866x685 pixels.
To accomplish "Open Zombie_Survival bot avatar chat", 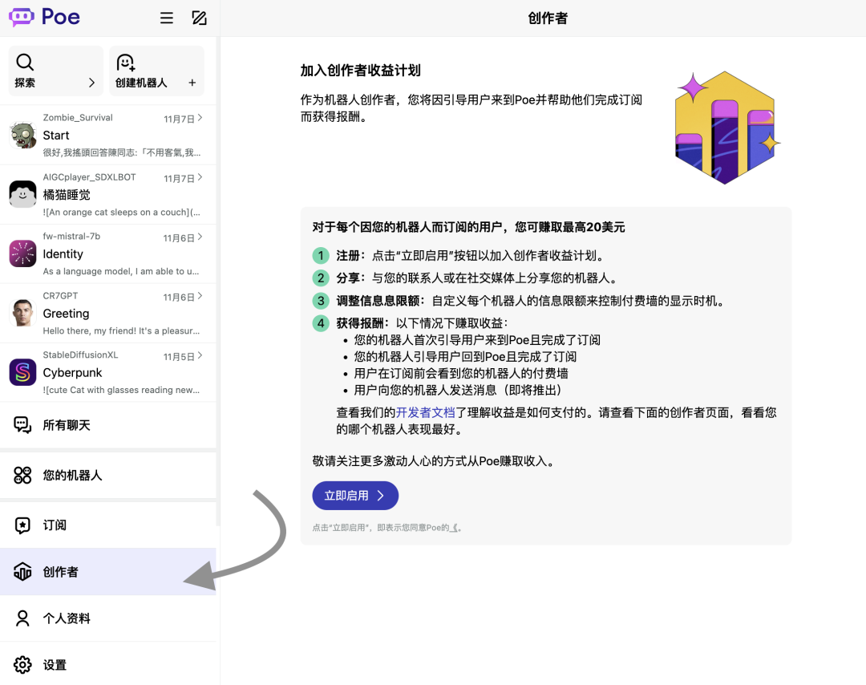I will [22, 135].
